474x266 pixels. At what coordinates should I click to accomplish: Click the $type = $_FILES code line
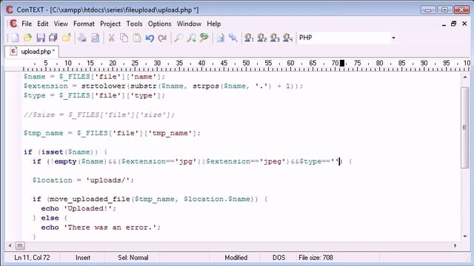94,95
